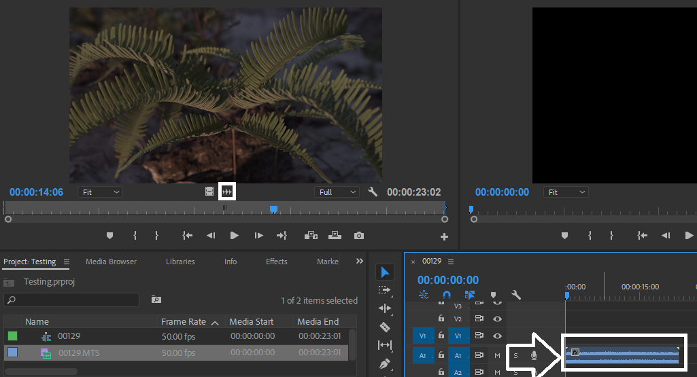Toggle insert sequences as nests option
This screenshot has height=377, width=697.
point(423,295)
